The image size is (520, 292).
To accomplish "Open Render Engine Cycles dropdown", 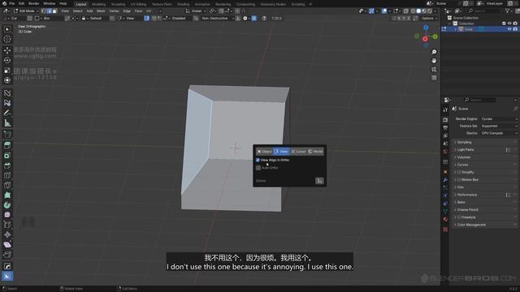I will point(499,119).
